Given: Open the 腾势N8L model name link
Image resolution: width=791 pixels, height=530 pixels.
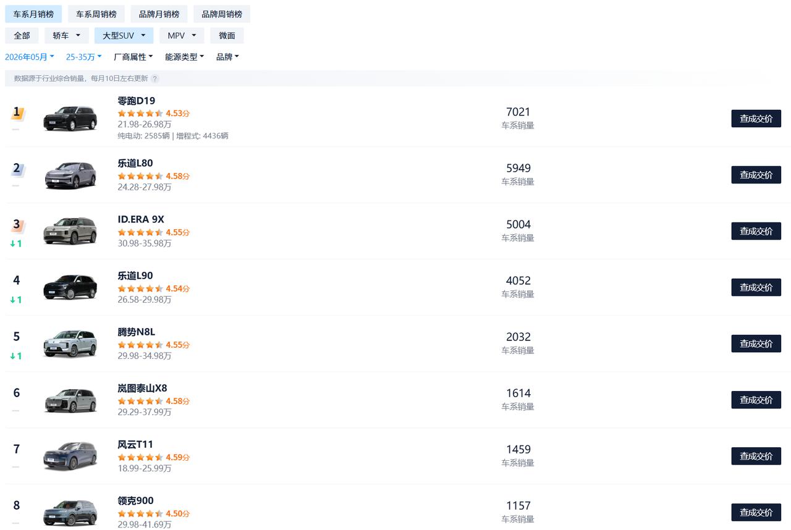Looking at the screenshot, I should tap(136, 332).
